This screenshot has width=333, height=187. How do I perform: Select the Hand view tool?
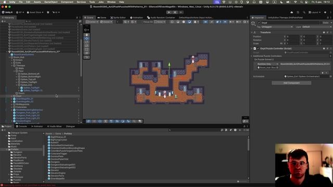pyautogui.click(x=87, y=35)
